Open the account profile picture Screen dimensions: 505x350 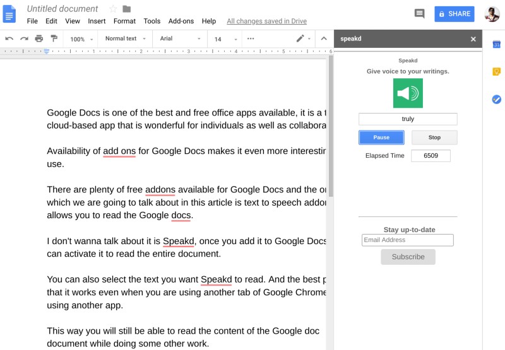point(492,14)
